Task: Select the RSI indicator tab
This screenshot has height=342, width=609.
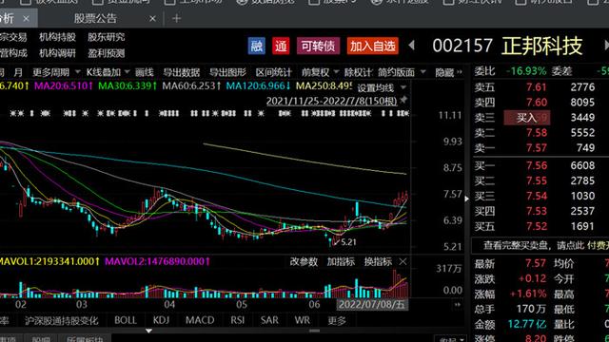Action: (x=237, y=320)
